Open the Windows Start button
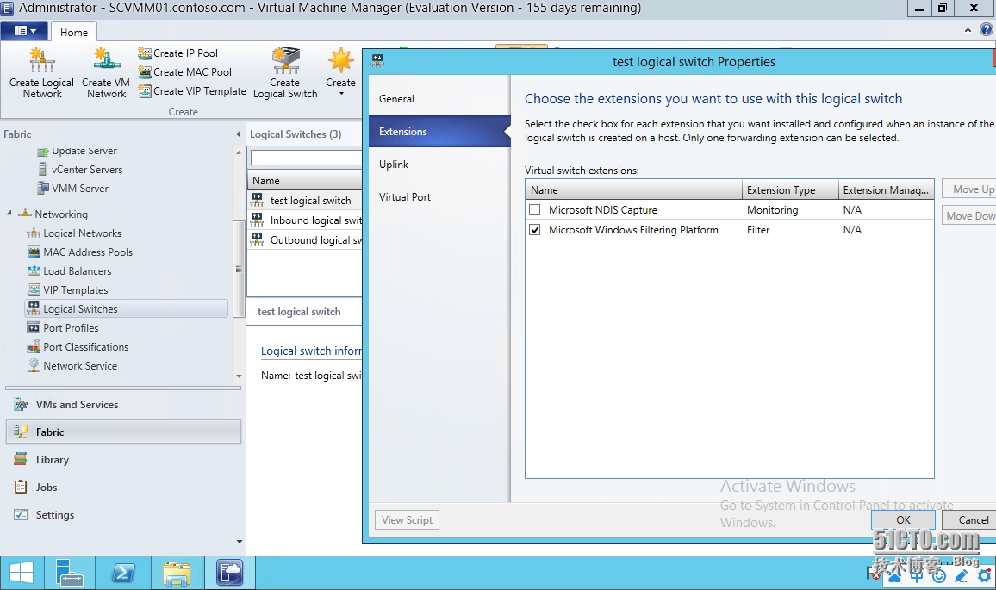Screen dimensions: 996x590 click(x=22, y=574)
